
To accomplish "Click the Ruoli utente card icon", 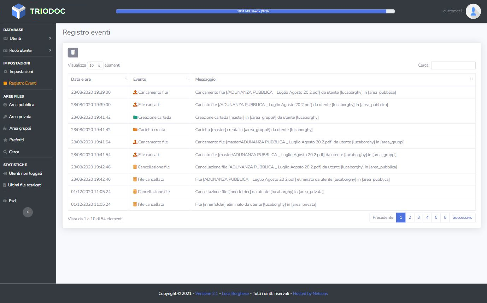I will [5, 50].
